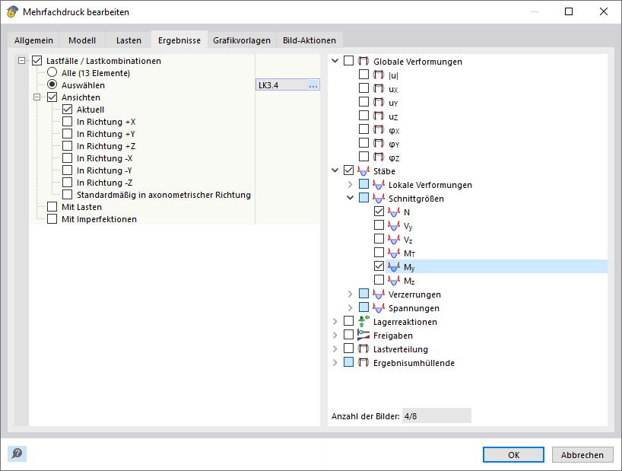Check Mit Lasten option
The height and width of the screenshot is (471, 622).
[x=52, y=207]
